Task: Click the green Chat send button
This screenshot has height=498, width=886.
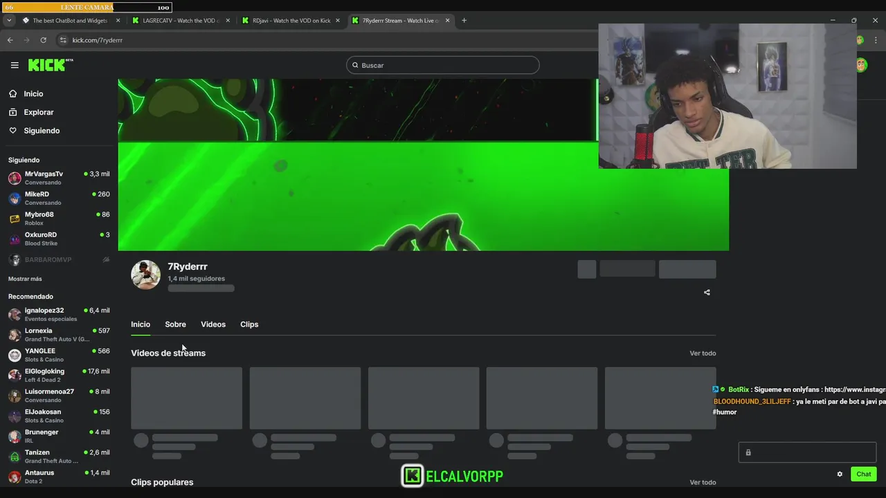Action: [x=864, y=474]
